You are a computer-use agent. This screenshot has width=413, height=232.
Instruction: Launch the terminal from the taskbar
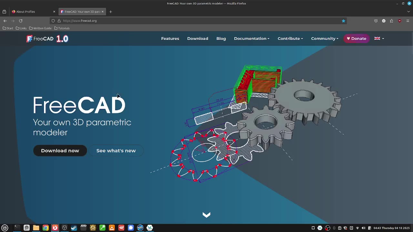click(17, 228)
